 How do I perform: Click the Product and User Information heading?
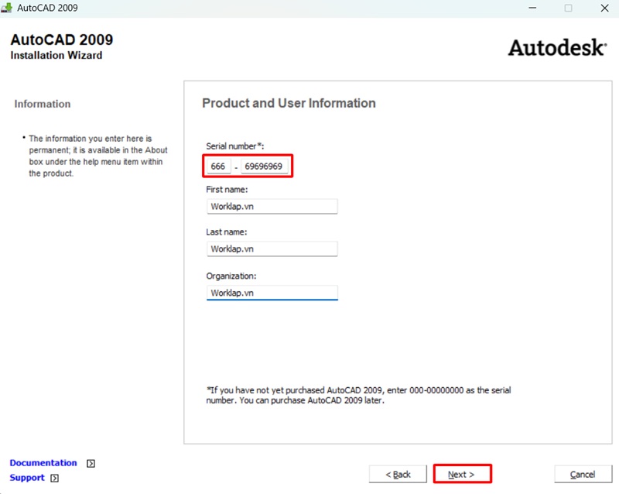click(289, 103)
